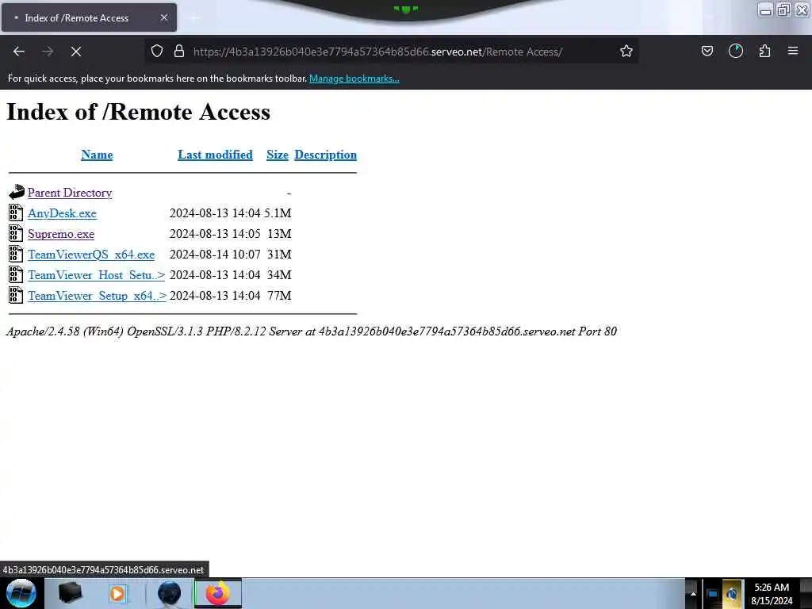Click the Index of /Remote Access heading
Viewport: 812px width, 609px height.
pyautogui.click(x=138, y=112)
